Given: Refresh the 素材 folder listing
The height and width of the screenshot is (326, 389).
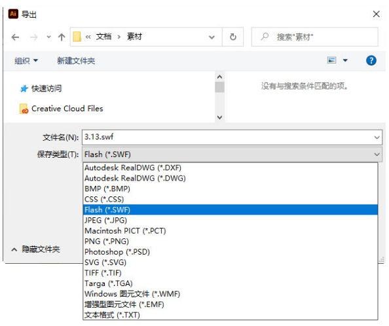Looking at the screenshot, I should pyautogui.click(x=232, y=37).
